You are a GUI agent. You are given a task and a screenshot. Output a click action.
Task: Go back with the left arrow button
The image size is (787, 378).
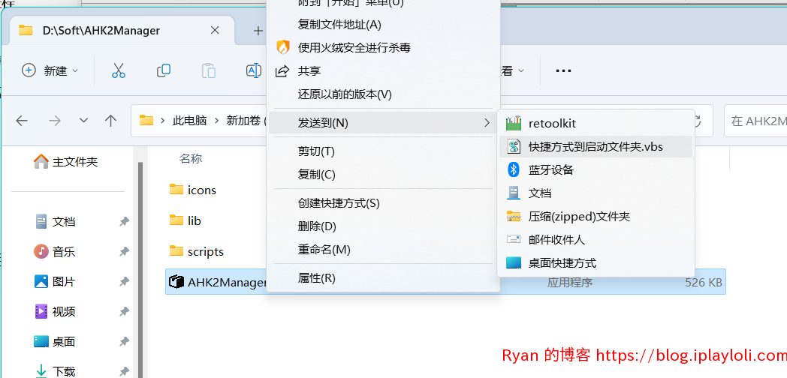[x=22, y=120]
